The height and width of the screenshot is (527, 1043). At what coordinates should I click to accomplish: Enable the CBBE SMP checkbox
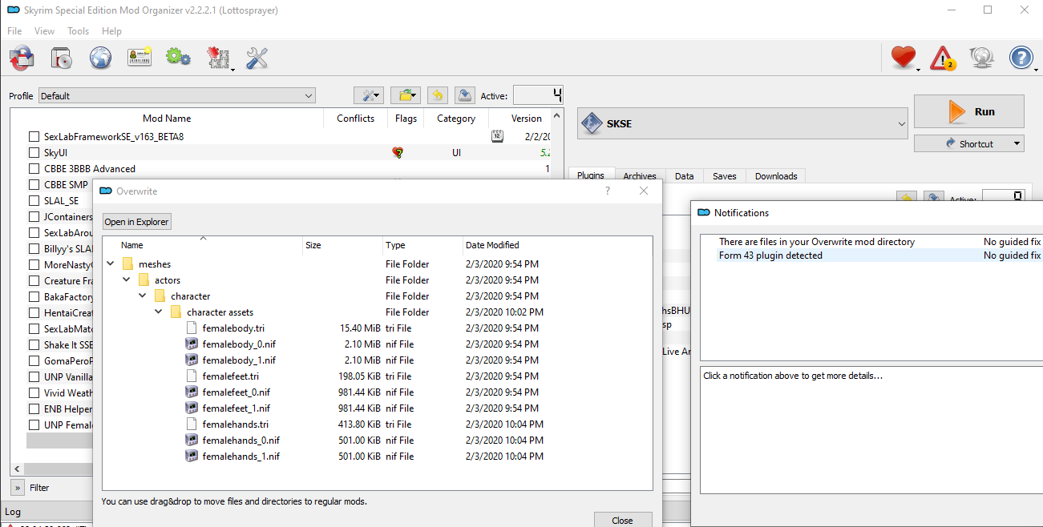(x=34, y=185)
